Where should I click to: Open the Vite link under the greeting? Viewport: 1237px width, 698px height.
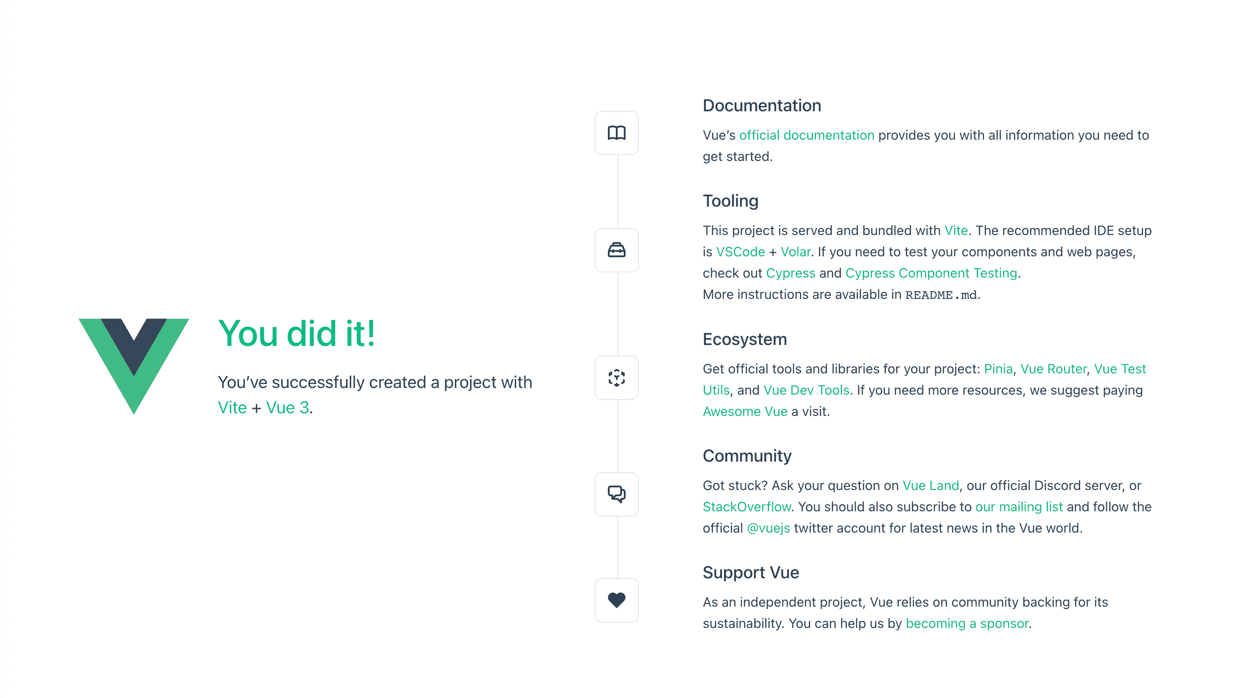pos(232,408)
